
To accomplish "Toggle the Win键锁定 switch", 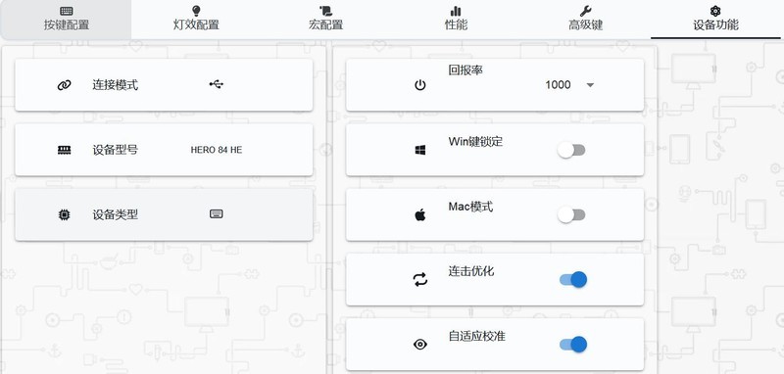I will click(571, 150).
